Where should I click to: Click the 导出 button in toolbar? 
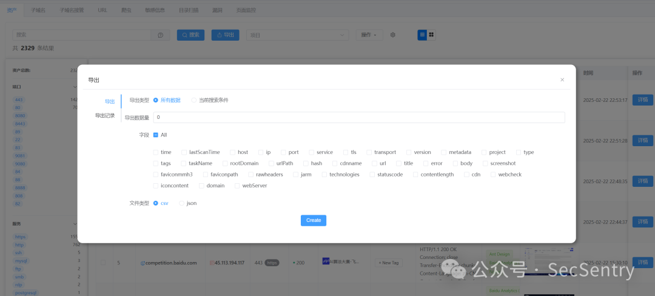point(225,35)
